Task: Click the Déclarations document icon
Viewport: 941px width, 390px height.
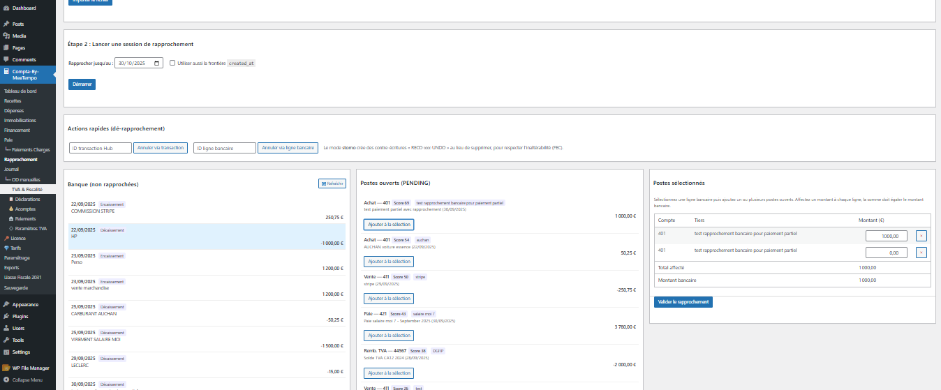Action: (x=11, y=199)
